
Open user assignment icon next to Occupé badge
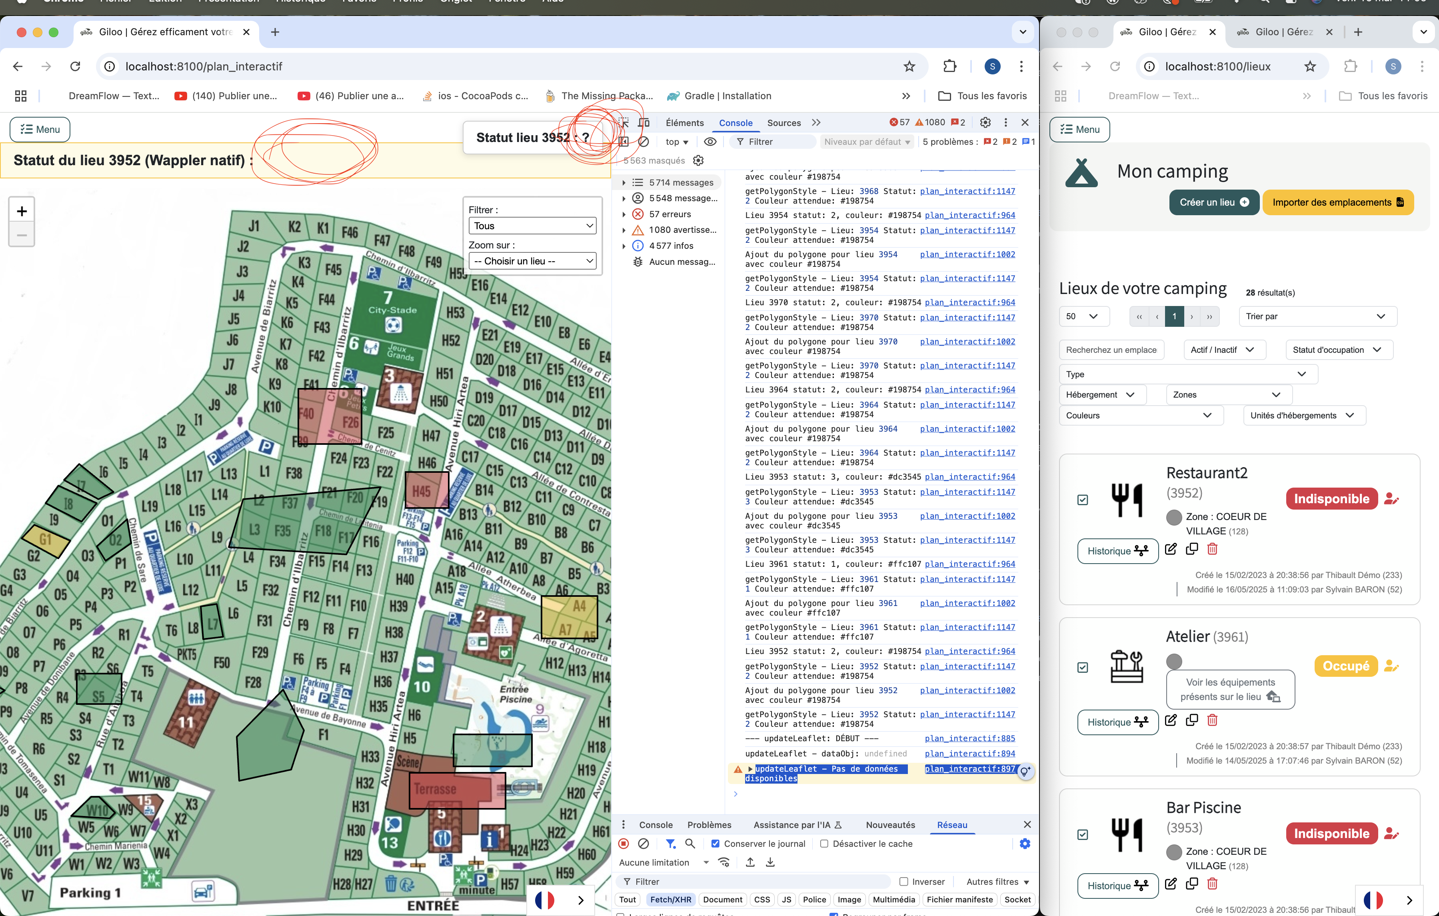pyautogui.click(x=1391, y=666)
